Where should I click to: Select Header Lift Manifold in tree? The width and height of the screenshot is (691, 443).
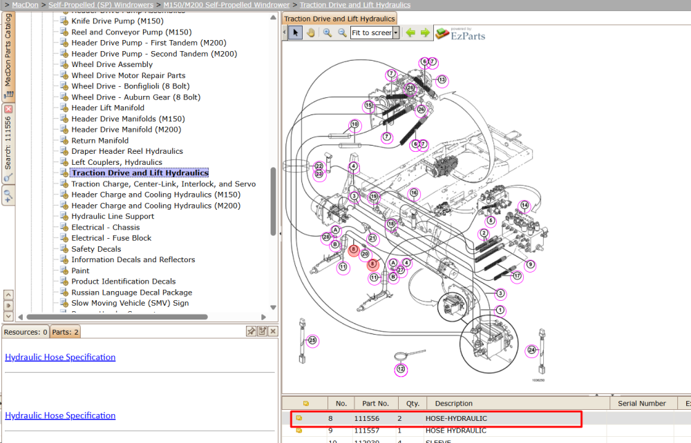click(108, 108)
